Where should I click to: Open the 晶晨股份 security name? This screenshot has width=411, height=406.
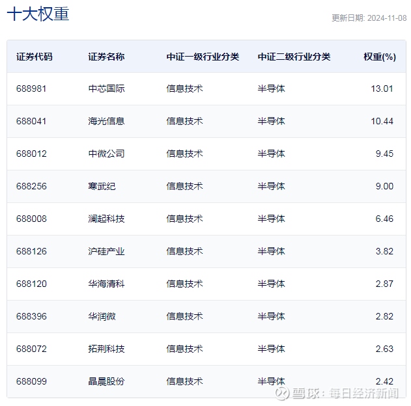tap(106, 381)
